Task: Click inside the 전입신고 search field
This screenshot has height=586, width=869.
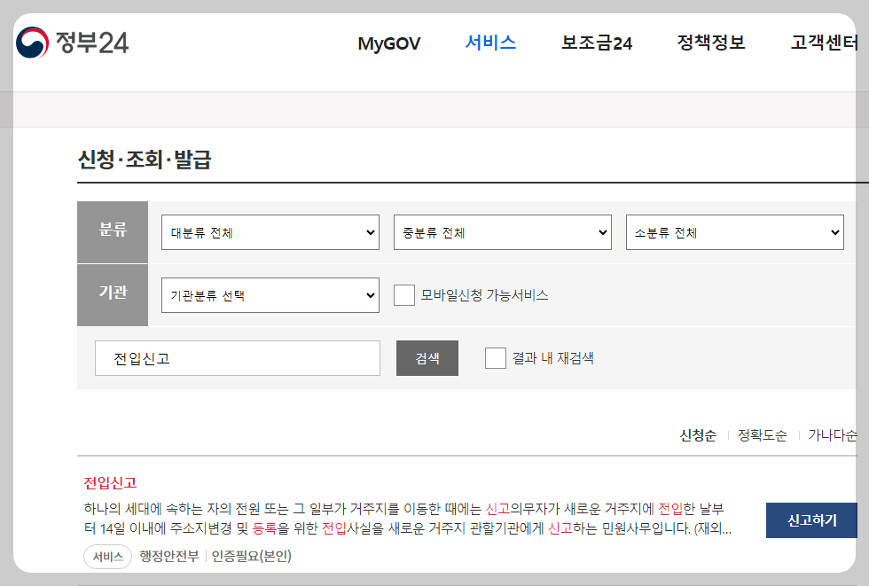Action: [x=238, y=357]
